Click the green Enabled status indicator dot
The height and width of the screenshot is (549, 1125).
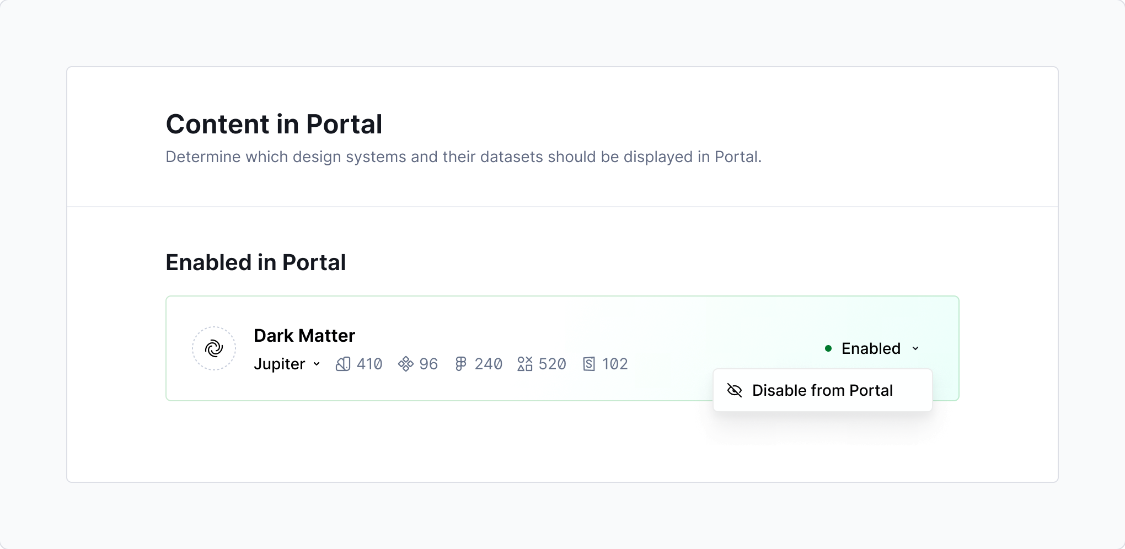pos(828,348)
